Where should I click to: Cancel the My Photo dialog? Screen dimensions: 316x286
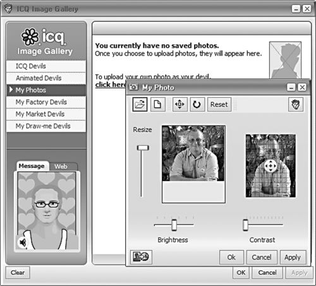pyautogui.click(x=262, y=257)
